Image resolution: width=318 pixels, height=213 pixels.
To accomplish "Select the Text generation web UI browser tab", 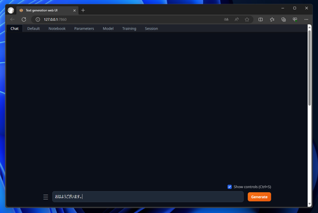I will click(x=48, y=10).
